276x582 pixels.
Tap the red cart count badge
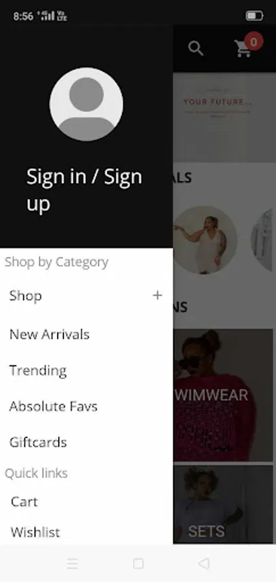254,42
